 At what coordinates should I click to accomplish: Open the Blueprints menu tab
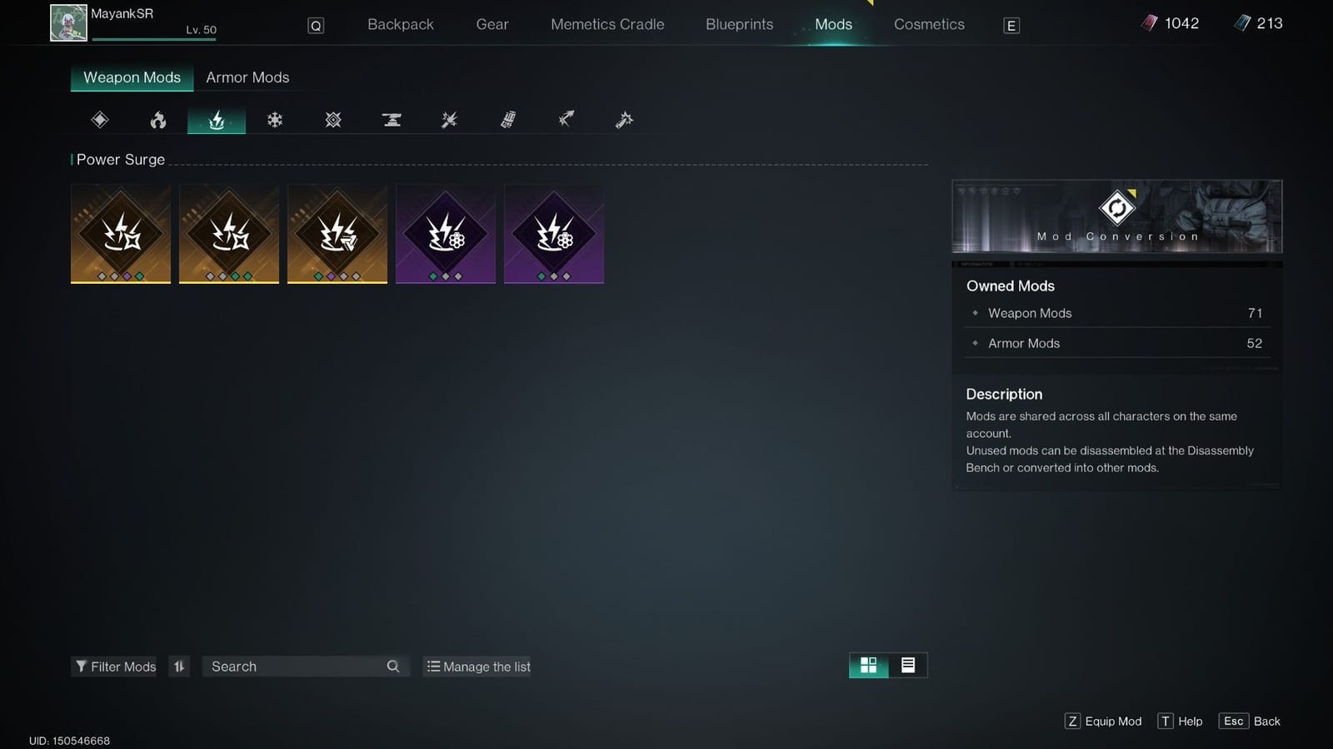[x=738, y=24]
